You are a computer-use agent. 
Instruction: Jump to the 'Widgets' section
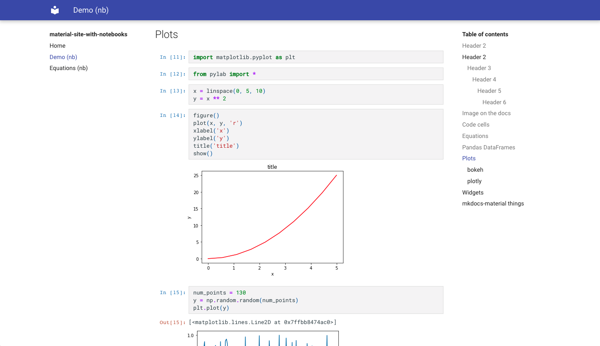coord(473,192)
